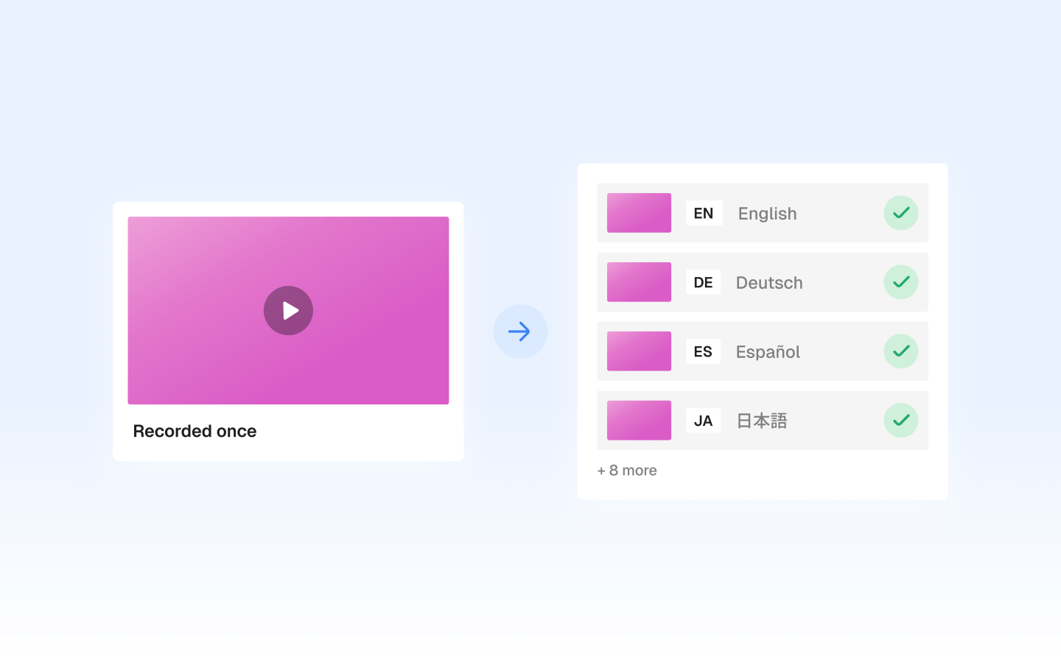Click the Deutsch language label
Viewport: 1061px width, 663px height.
[x=769, y=282]
